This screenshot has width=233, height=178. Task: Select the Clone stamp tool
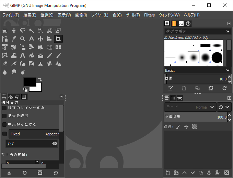[40, 64]
